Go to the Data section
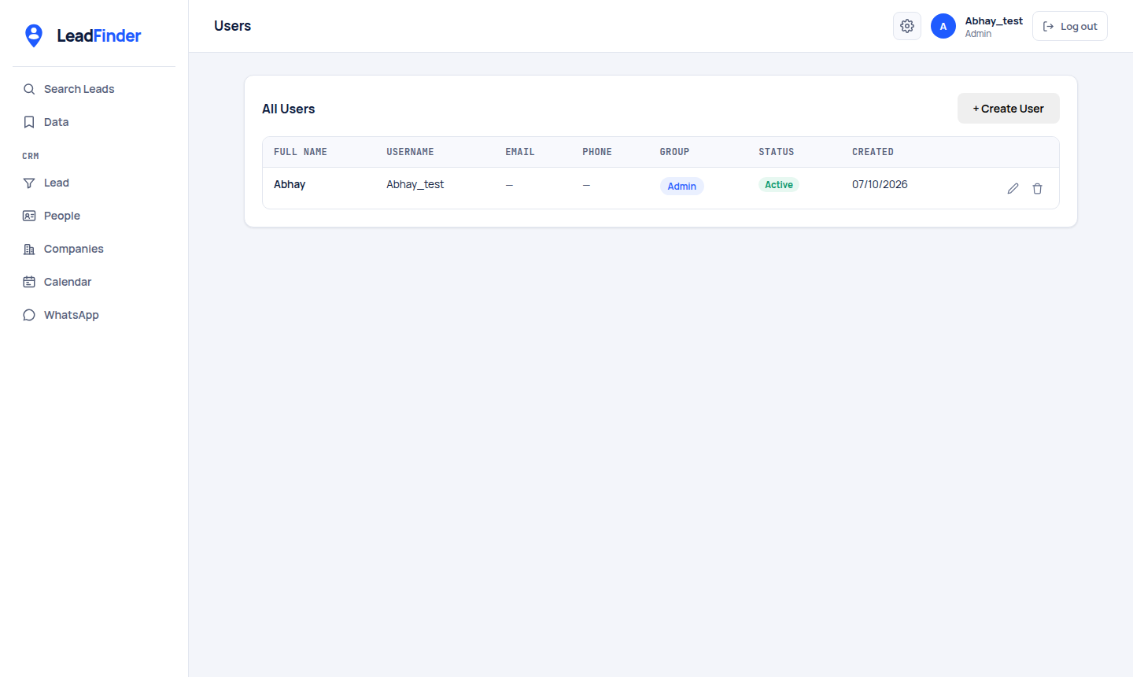This screenshot has width=1133, height=677. point(94,122)
